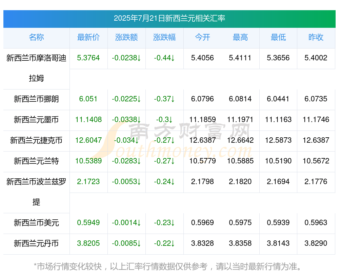Viewport: 339px width, 277px height.
Task: Click the 最高 column header
Action: point(240,37)
